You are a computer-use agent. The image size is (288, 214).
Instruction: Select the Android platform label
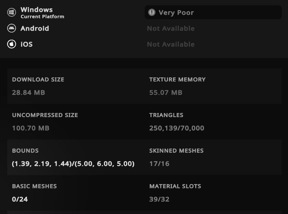click(x=35, y=28)
